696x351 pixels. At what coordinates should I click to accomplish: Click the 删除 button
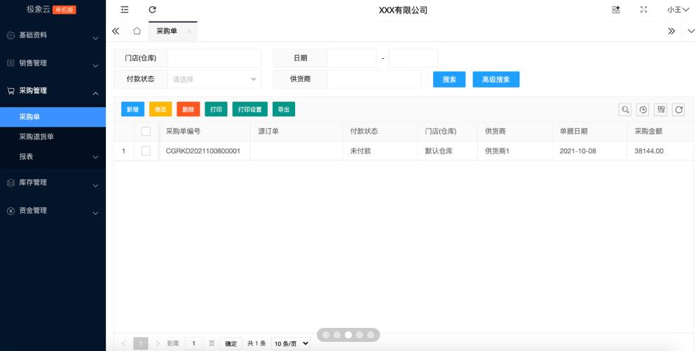[x=189, y=109]
